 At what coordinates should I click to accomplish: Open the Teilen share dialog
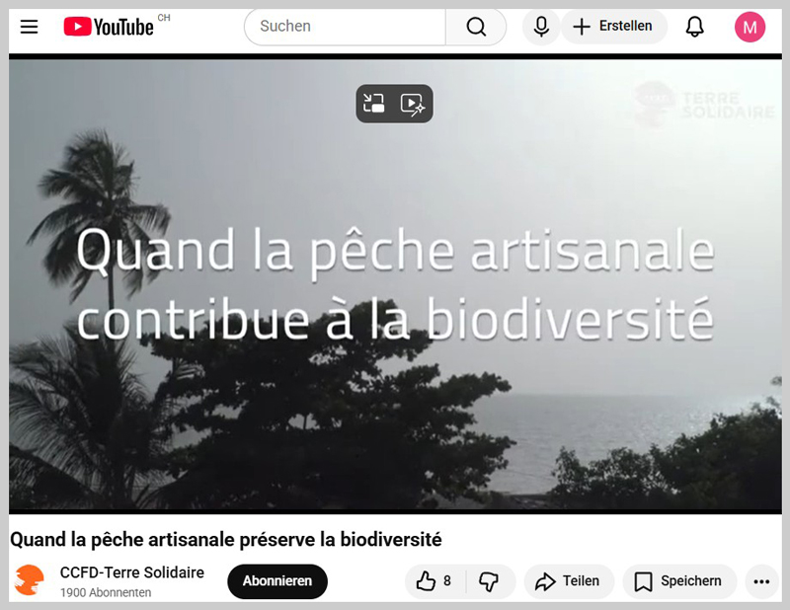[x=569, y=581]
